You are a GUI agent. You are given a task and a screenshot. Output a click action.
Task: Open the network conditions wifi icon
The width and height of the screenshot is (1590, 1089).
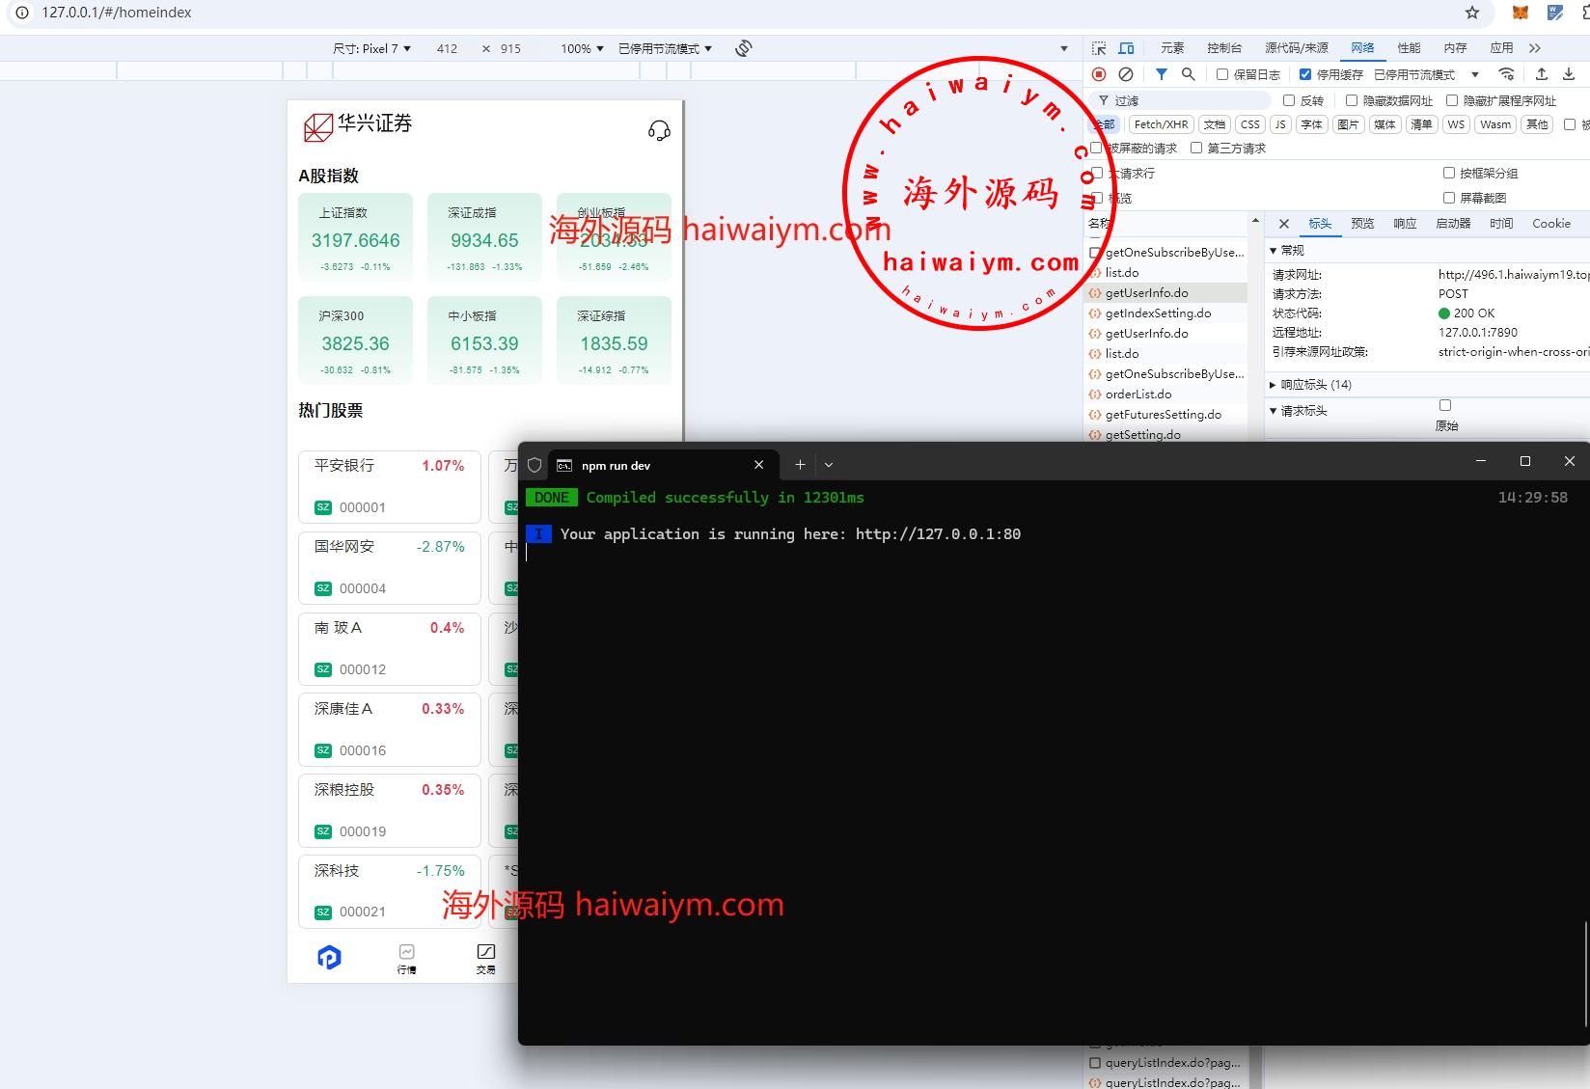1506,74
